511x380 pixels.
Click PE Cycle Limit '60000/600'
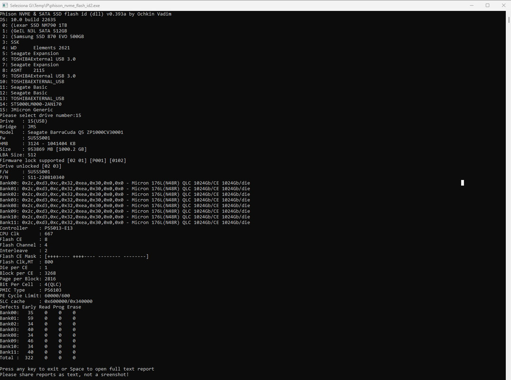click(x=57, y=295)
